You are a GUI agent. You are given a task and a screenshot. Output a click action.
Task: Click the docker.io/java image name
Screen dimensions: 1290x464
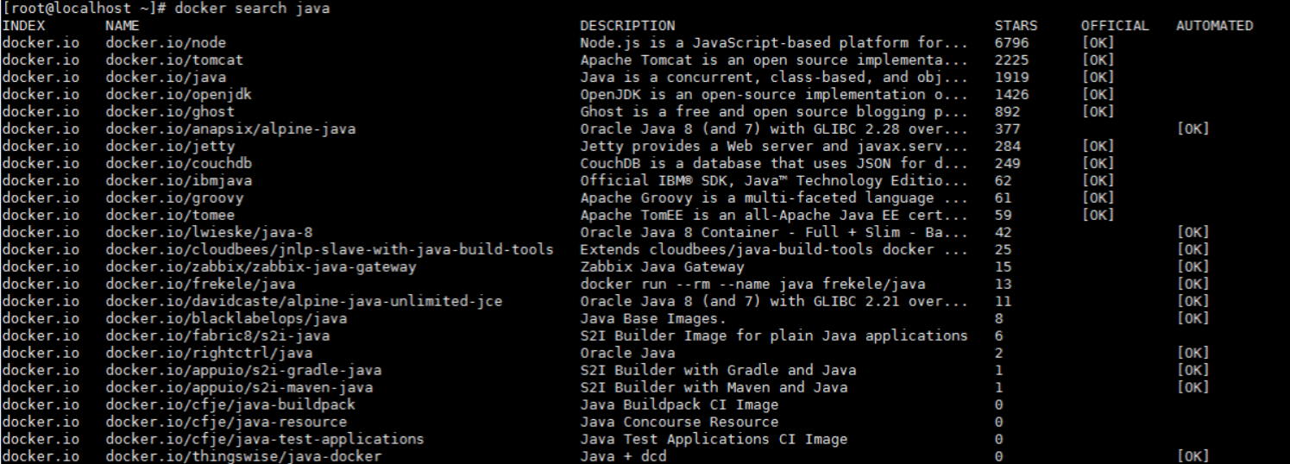[x=166, y=77]
